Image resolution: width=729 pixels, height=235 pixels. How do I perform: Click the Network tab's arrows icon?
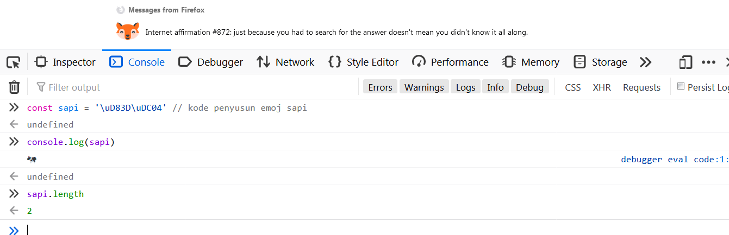coord(264,62)
